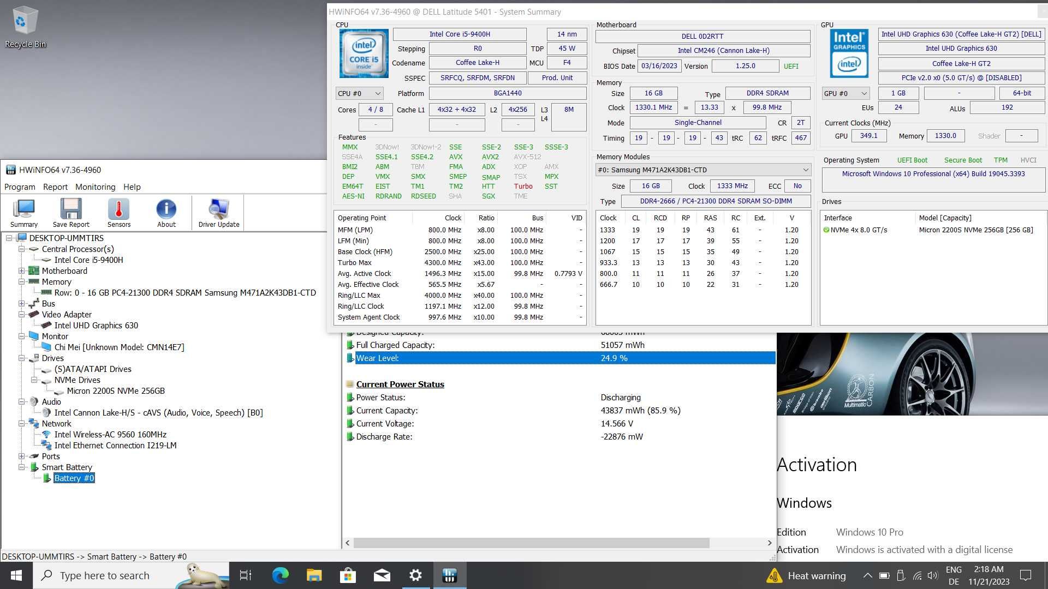The height and width of the screenshot is (589, 1048).
Task: Click scroll right arrow in battery pane
Action: (x=770, y=543)
